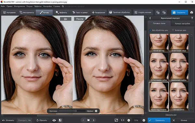Choose the Идеальная улыбка style thumbnail
Image resolution: width=195 pixels, height=123 pixels.
coord(179,67)
